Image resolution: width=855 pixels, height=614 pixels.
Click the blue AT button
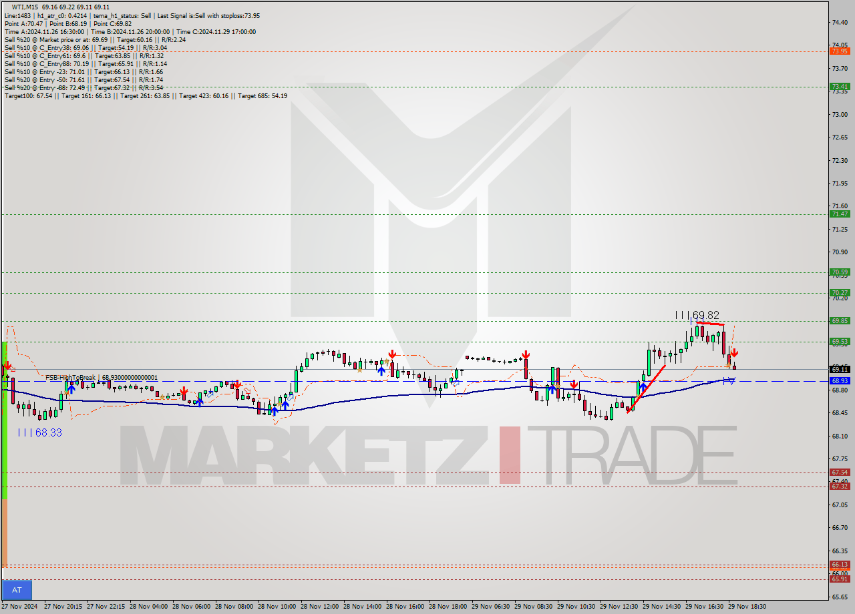(x=17, y=590)
